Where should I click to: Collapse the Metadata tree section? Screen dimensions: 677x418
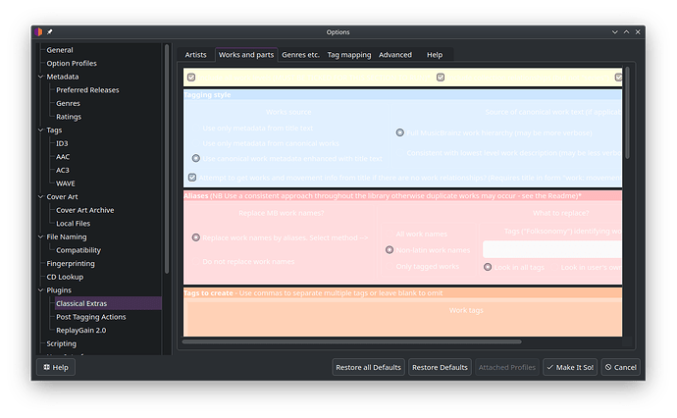[x=41, y=77]
